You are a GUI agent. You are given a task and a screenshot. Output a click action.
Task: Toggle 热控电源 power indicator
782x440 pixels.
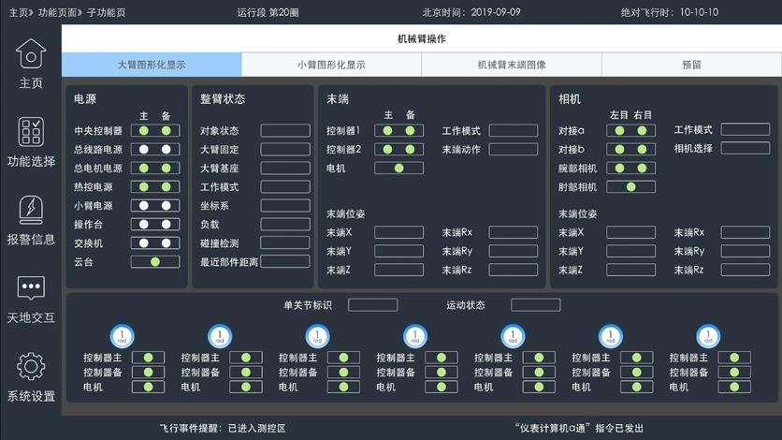tap(155, 187)
